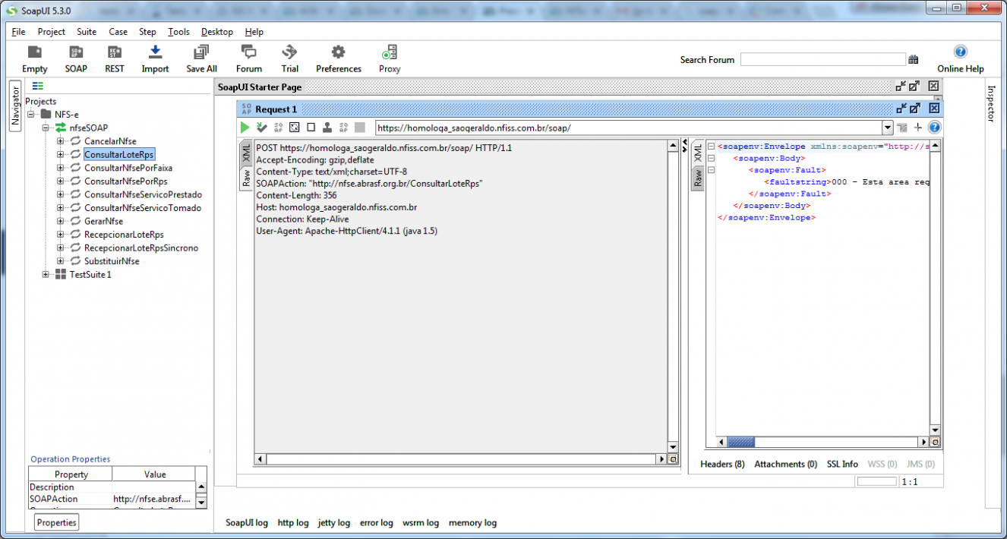1007x539 pixels.
Task: Open the http log
Action: point(293,522)
